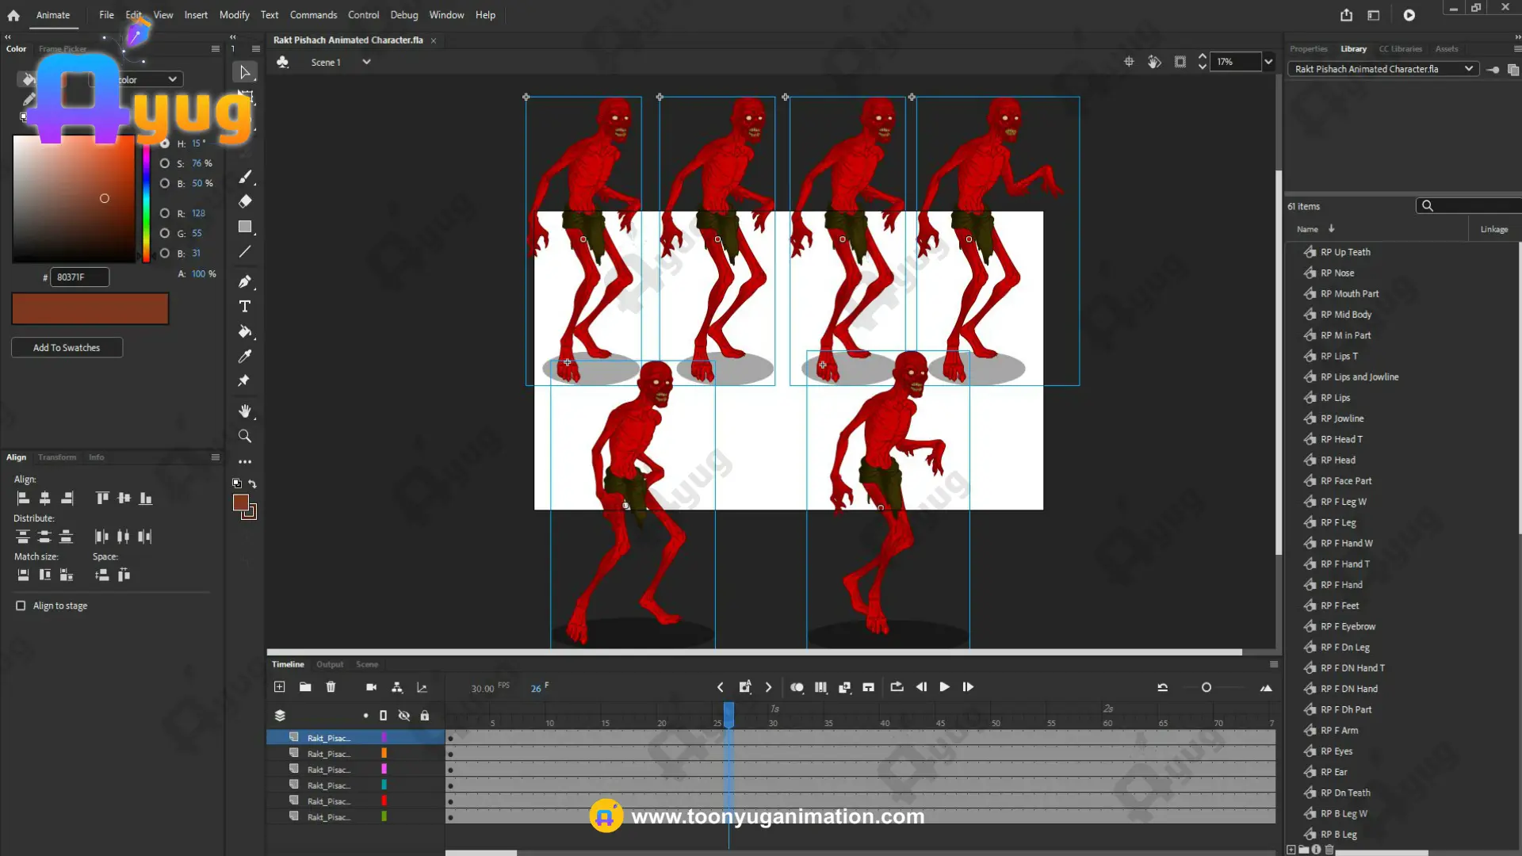The image size is (1522, 856).
Task: Click the Play button in timeline
Action: (944, 687)
